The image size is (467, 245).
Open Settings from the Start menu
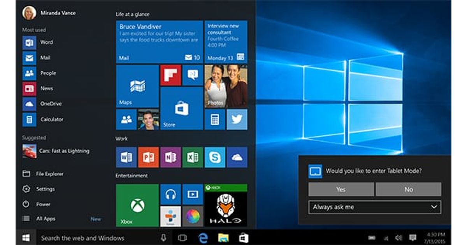pyautogui.click(x=45, y=189)
